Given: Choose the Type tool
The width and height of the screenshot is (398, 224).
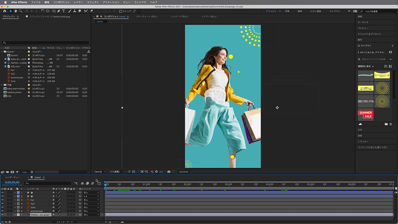Looking at the screenshot, I should tap(64, 11).
